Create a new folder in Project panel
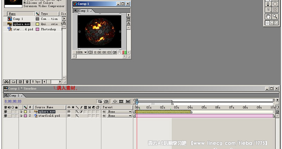 pos(13,82)
